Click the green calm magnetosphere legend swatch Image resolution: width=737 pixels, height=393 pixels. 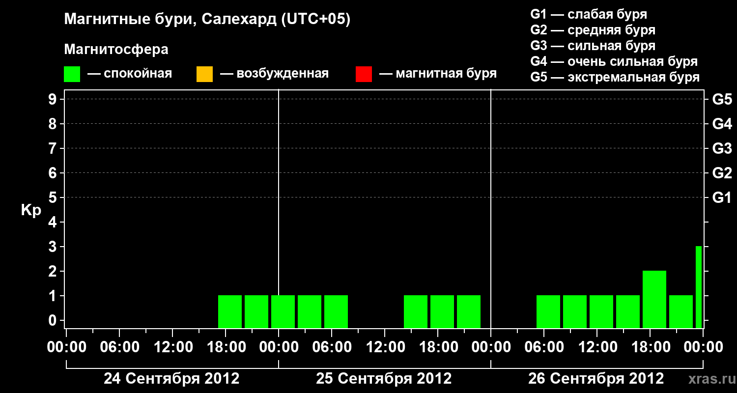[x=72, y=74]
